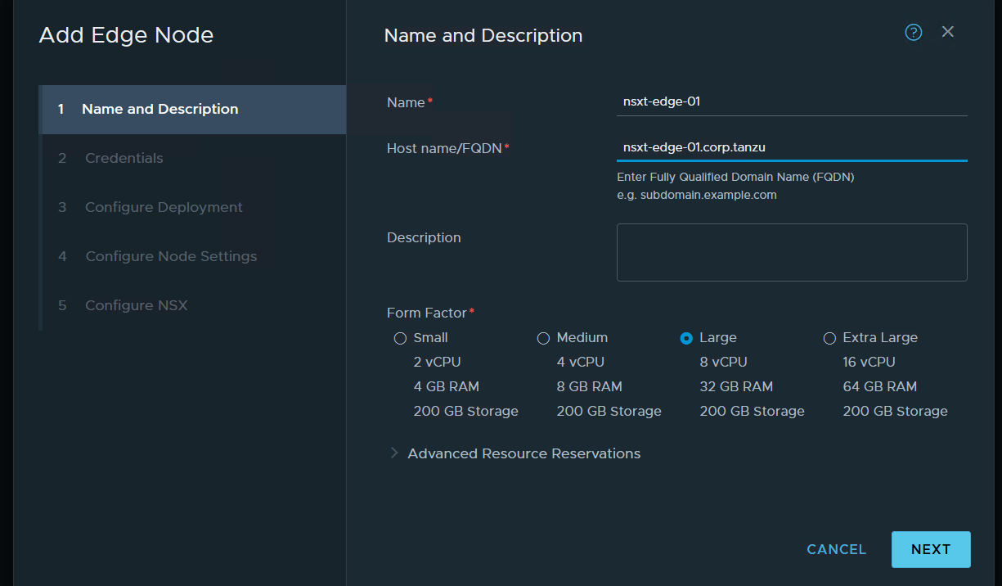Select the Medium form factor
Viewport: 1002px width, 586px height.
point(543,338)
